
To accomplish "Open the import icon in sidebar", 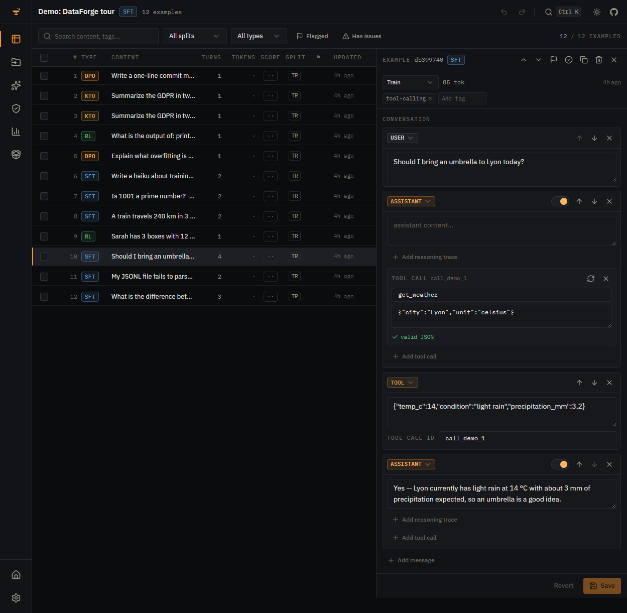I will click(16, 62).
